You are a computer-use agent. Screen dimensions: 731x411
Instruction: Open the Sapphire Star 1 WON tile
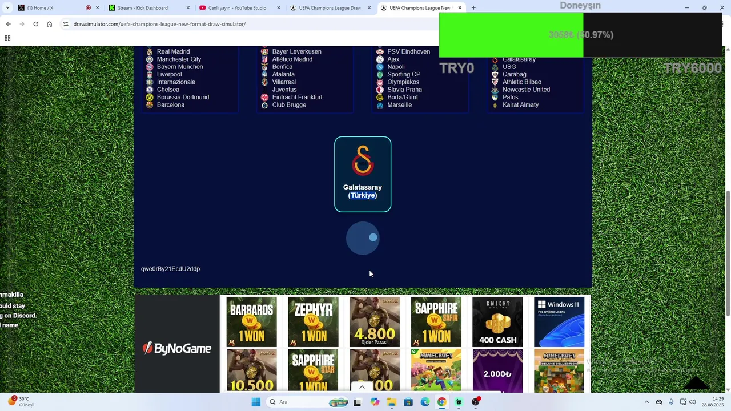313,370
